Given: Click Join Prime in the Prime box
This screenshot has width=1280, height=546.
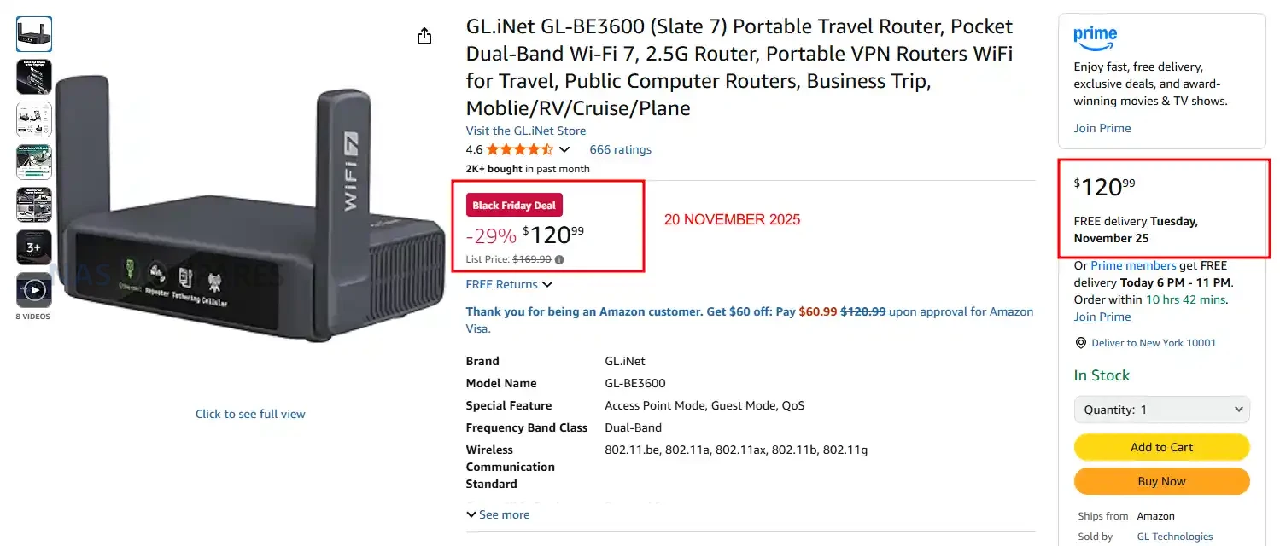Looking at the screenshot, I should (x=1102, y=128).
